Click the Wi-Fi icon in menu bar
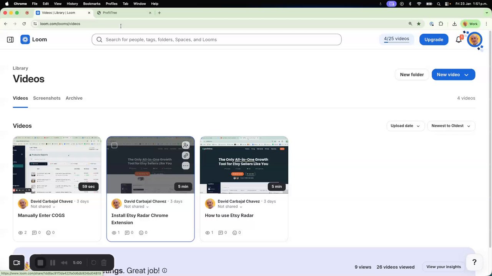Screen dimensions: 492x276 419,4
